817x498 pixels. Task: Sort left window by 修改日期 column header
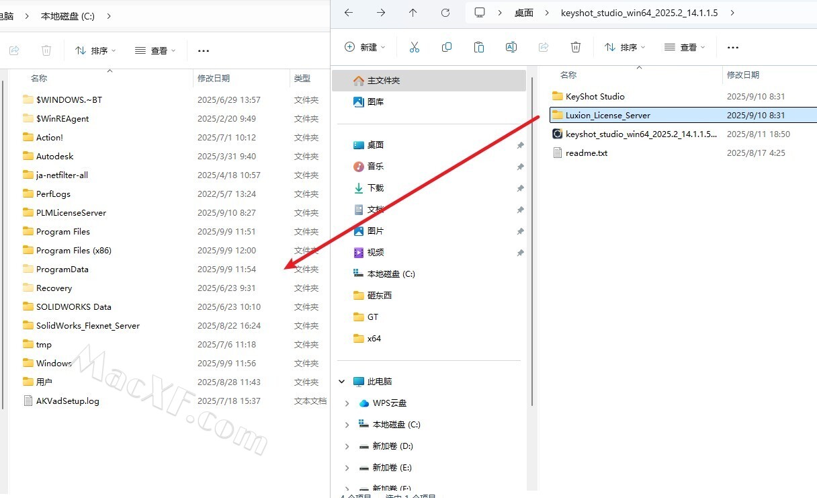214,79
